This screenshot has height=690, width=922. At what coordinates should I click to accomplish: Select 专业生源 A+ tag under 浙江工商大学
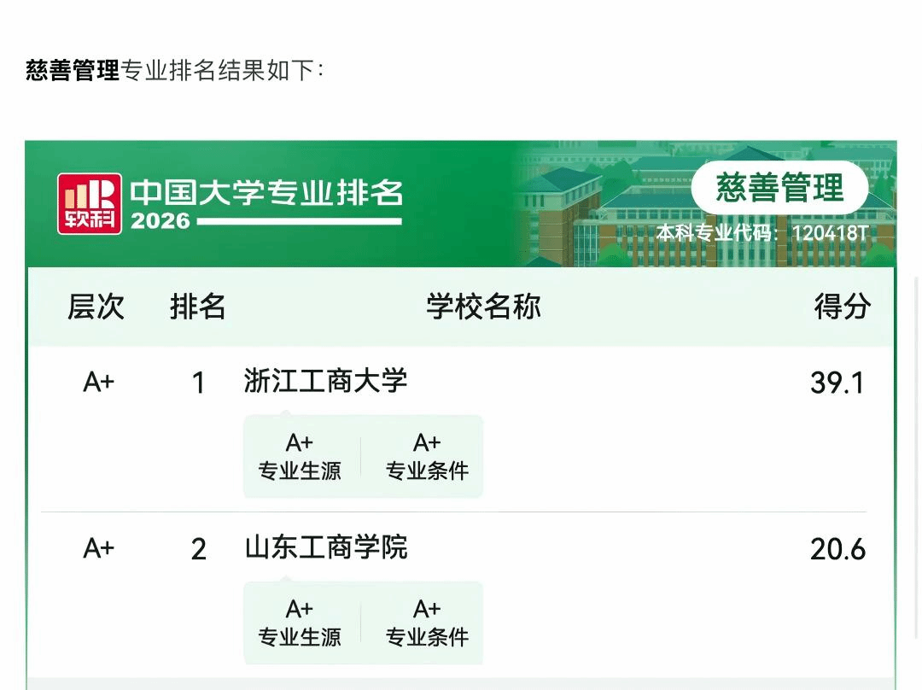click(x=300, y=457)
